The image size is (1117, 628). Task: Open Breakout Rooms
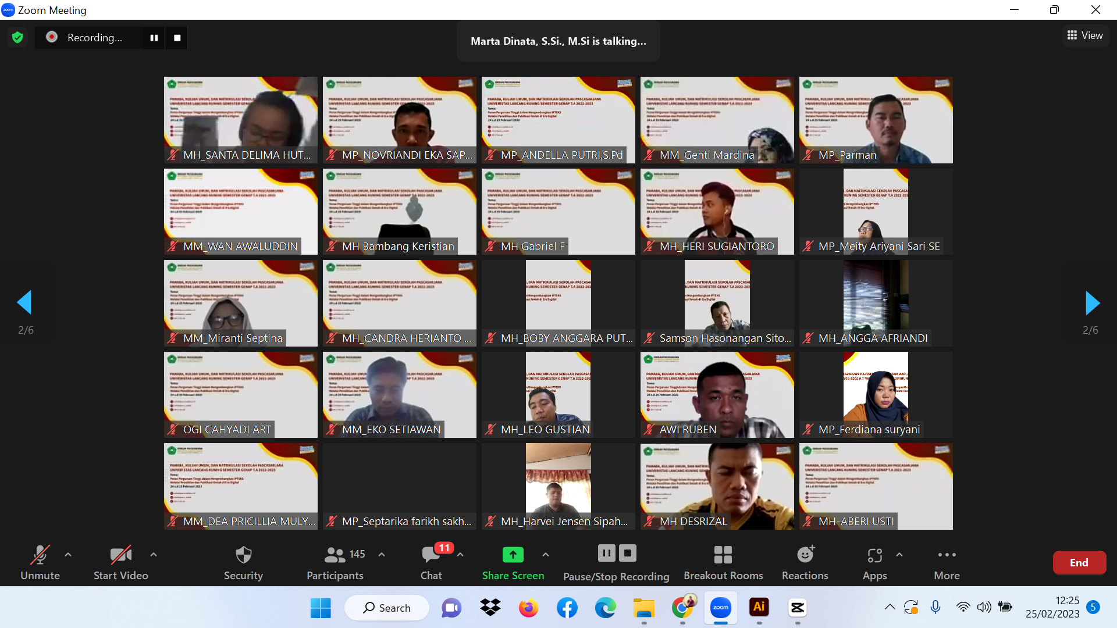[723, 562]
